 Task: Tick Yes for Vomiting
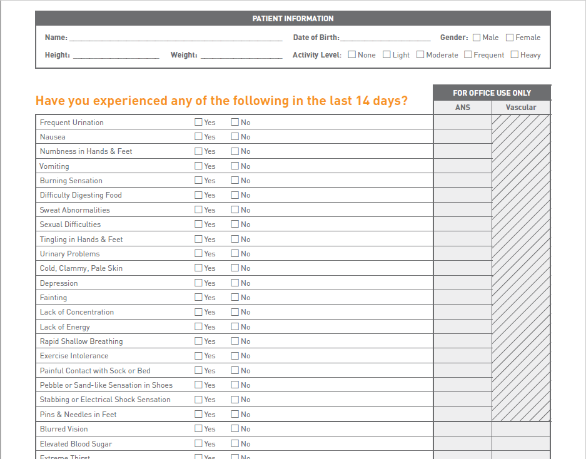click(198, 166)
